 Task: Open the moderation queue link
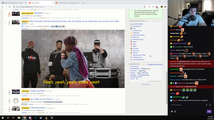138,40
